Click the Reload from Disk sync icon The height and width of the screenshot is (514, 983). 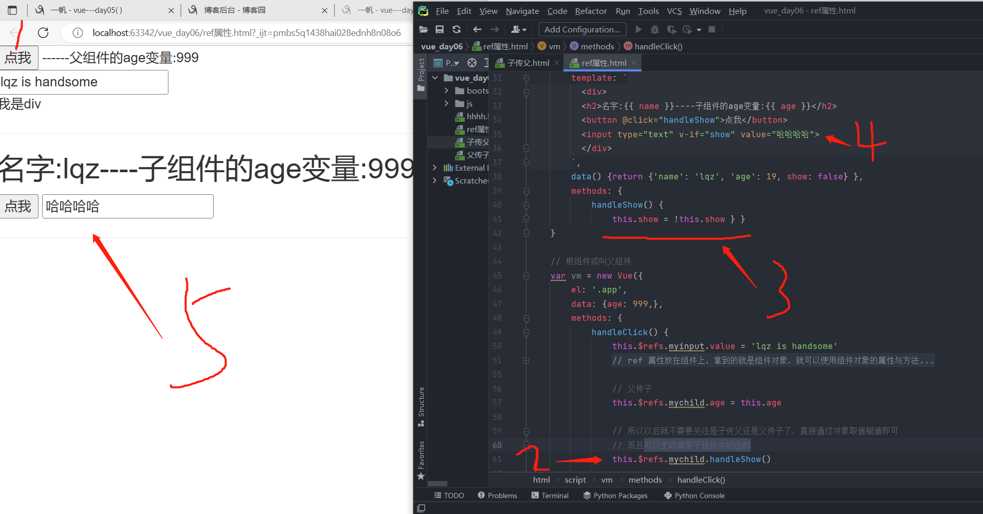(x=456, y=29)
